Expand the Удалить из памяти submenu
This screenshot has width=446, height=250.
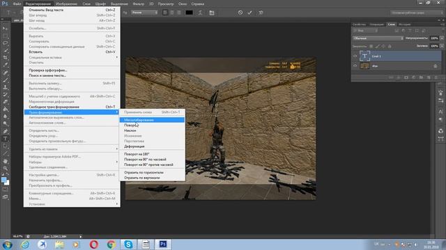[x=72, y=149]
